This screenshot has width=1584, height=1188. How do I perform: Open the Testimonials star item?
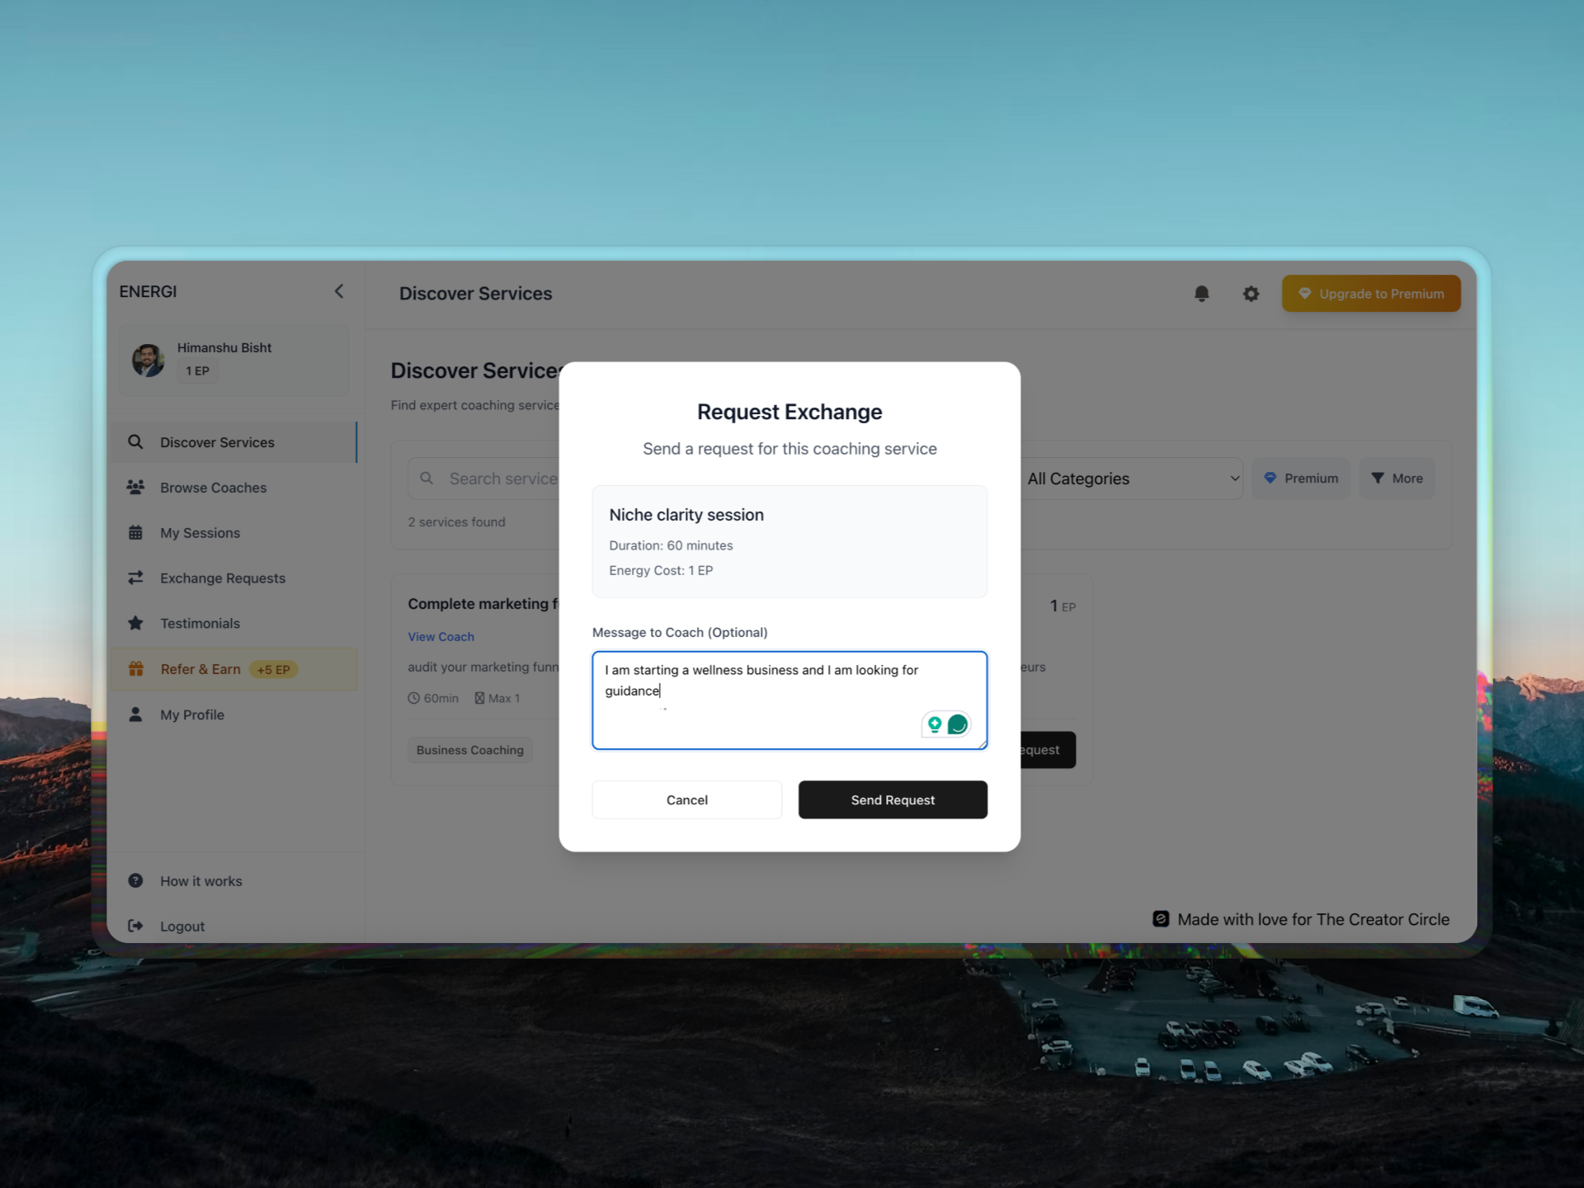pos(200,624)
